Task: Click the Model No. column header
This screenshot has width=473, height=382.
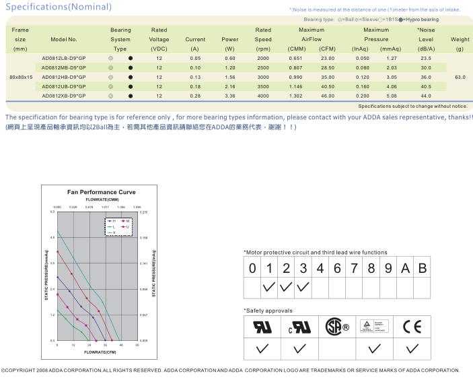Action: click(x=64, y=39)
